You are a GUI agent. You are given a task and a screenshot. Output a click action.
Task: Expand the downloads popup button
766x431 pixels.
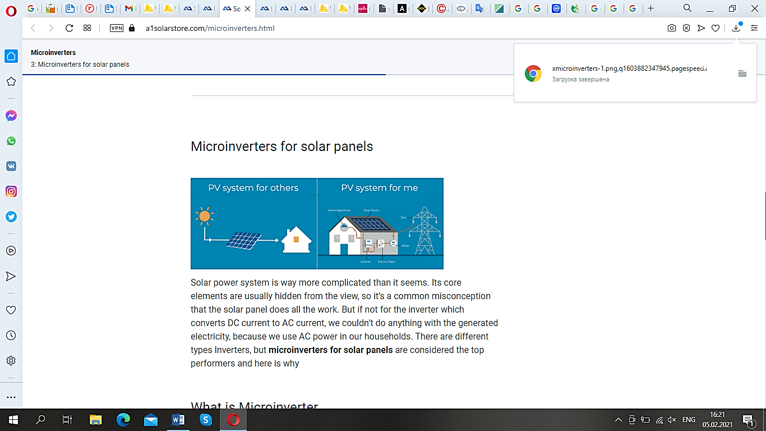tap(736, 28)
